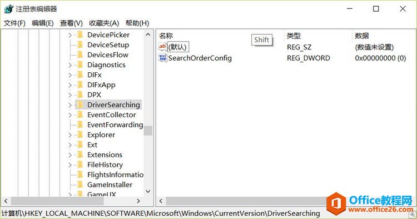The height and width of the screenshot is (219, 417).
Task: Click the DriverSearching folder icon
Action: coord(80,104)
